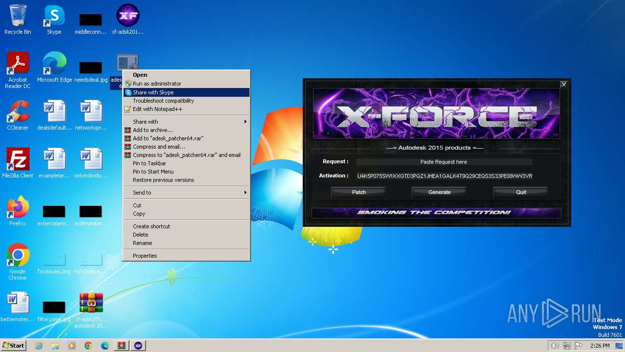Click the taskbar clock showing 2:26 PM

(x=600, y=346)
